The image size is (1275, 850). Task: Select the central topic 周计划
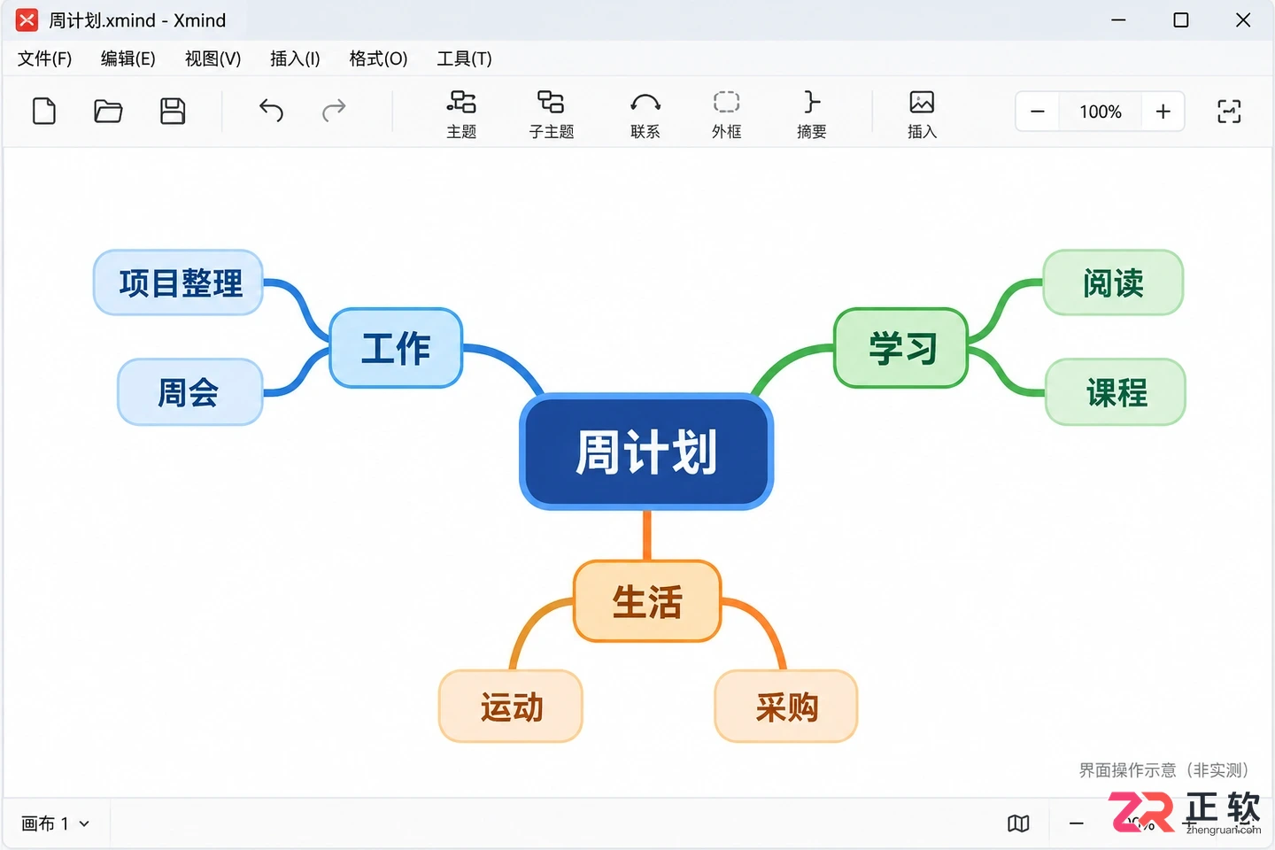[x=646, y=452]
